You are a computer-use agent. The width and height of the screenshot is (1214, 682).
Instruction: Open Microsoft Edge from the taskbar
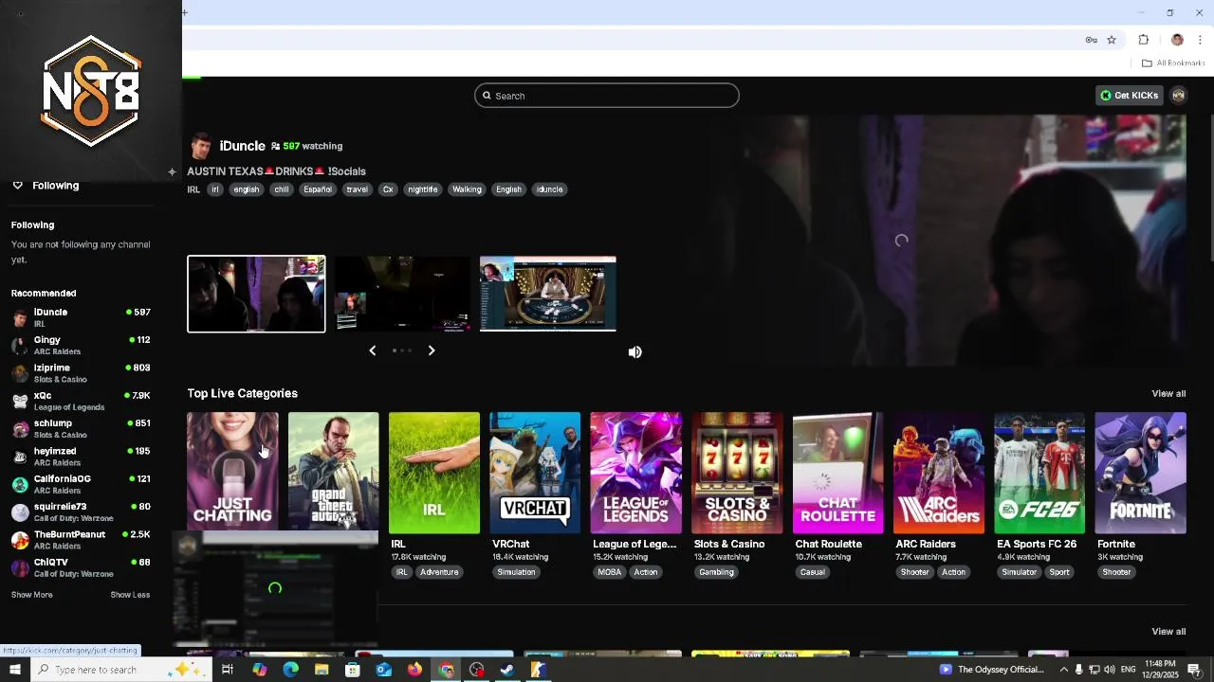point(290,670)
